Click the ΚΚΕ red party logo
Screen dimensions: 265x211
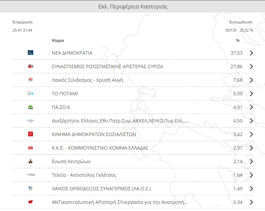[x=31, y=148]
